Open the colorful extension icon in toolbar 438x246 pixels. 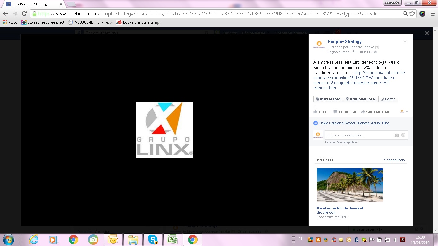click(423, 14)
